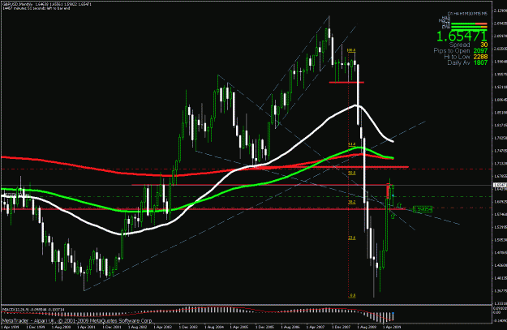Click the Pips to Open label
507x330 pixels.
pyautogui.click(x=451, y=51)
